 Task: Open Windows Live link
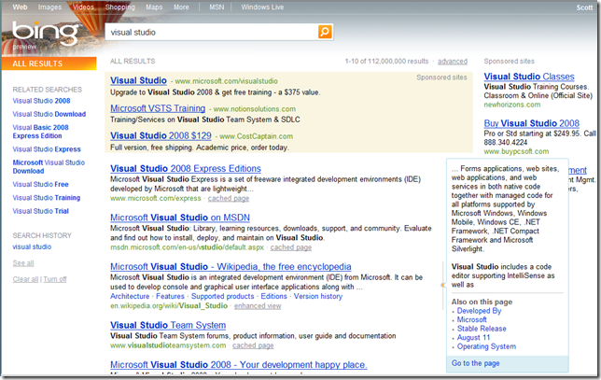point(262,7)
